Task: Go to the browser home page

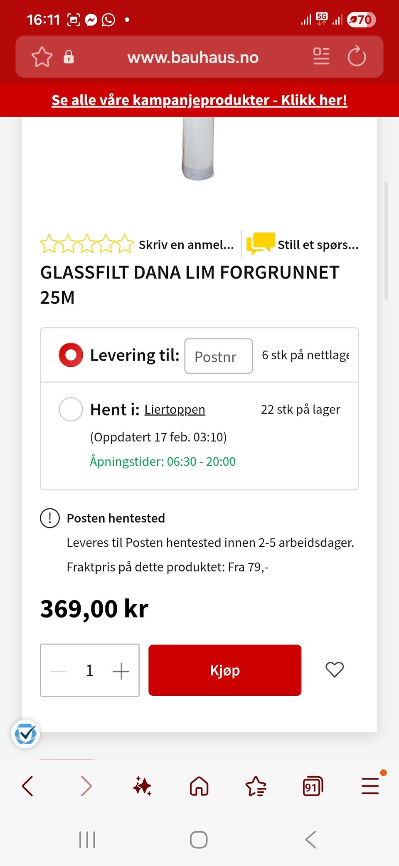Action: point(199,786)
